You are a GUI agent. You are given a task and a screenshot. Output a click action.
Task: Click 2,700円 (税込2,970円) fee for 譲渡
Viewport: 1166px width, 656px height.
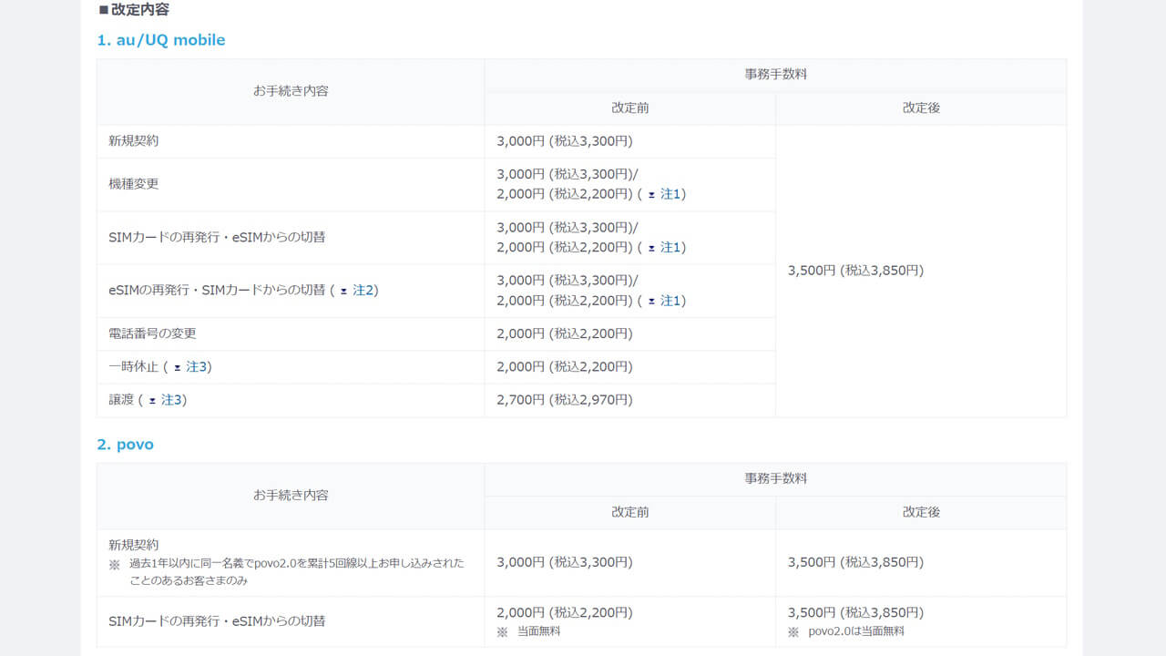pyautogui.click(x=564, y=400)
